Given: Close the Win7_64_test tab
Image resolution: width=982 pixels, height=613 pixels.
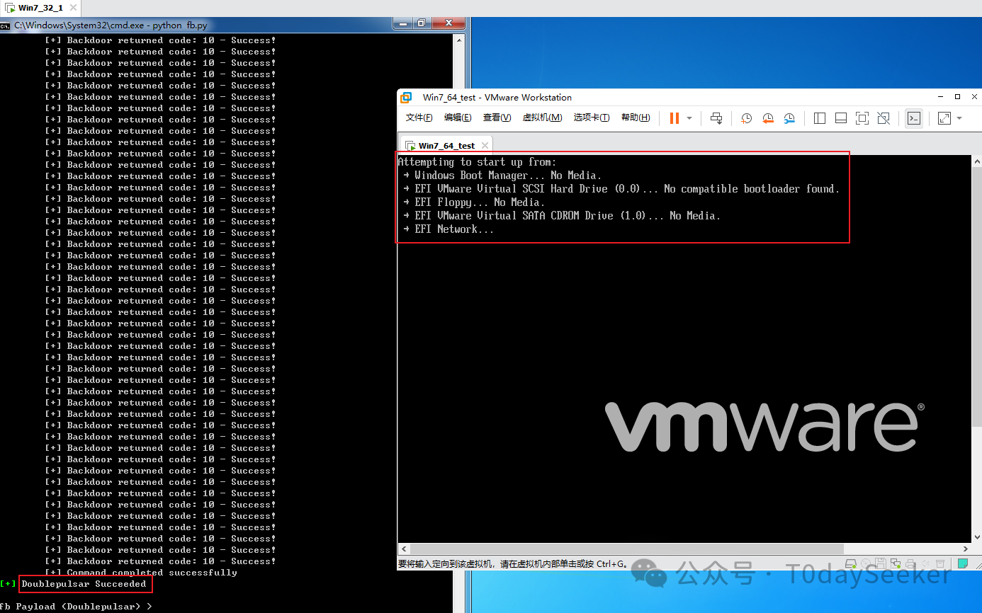Looking at the screenshot, I should click(x=483, y=146).
